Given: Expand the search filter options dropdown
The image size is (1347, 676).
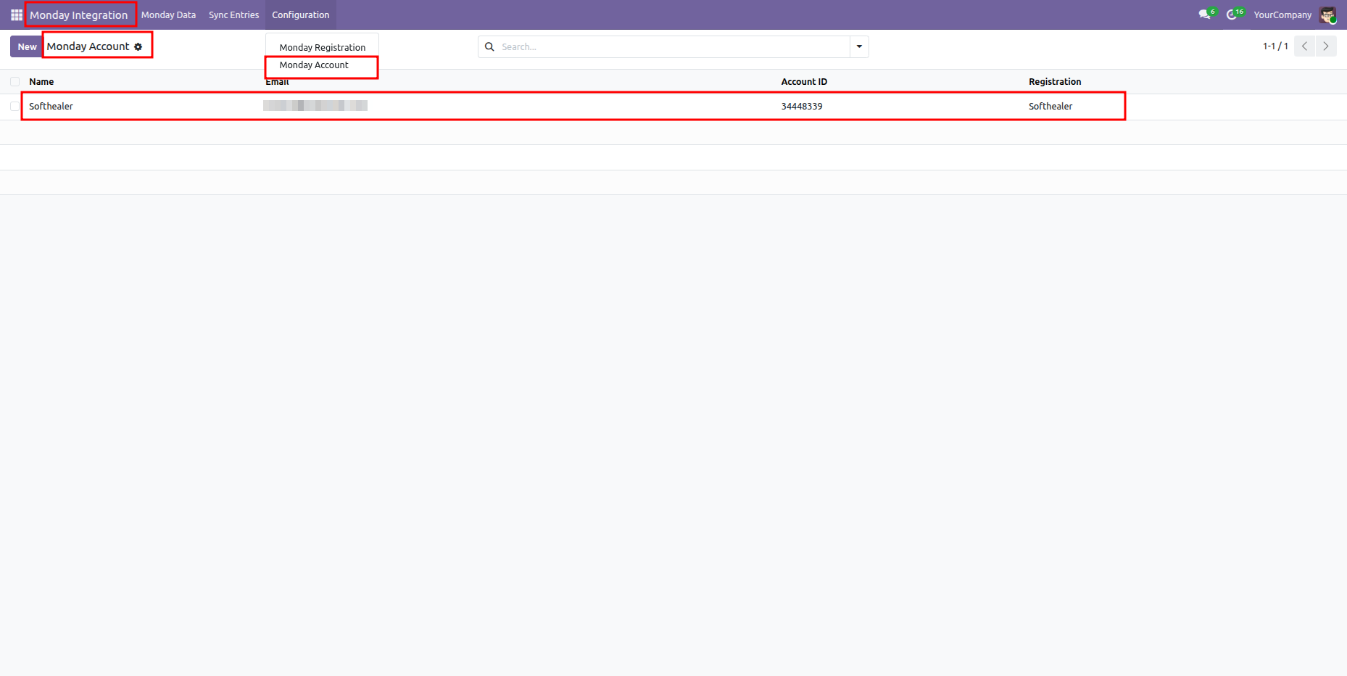Looking at the screenshot, I should 859,46.
